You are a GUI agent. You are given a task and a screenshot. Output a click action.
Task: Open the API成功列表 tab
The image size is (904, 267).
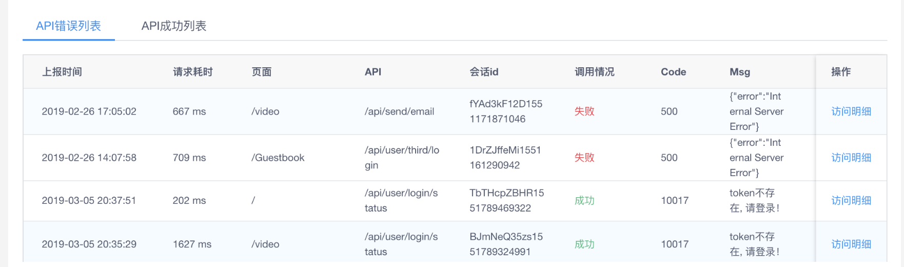coord(173,26)
